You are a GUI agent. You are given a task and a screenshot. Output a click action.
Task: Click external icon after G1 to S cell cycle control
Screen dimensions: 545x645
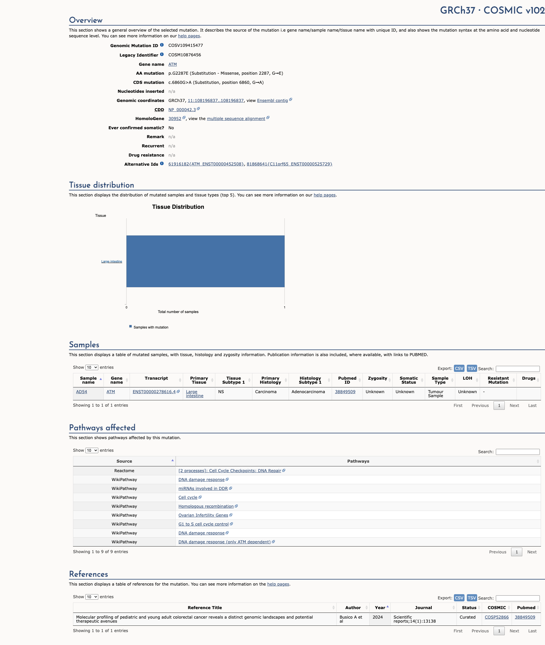tap(231, 524)
